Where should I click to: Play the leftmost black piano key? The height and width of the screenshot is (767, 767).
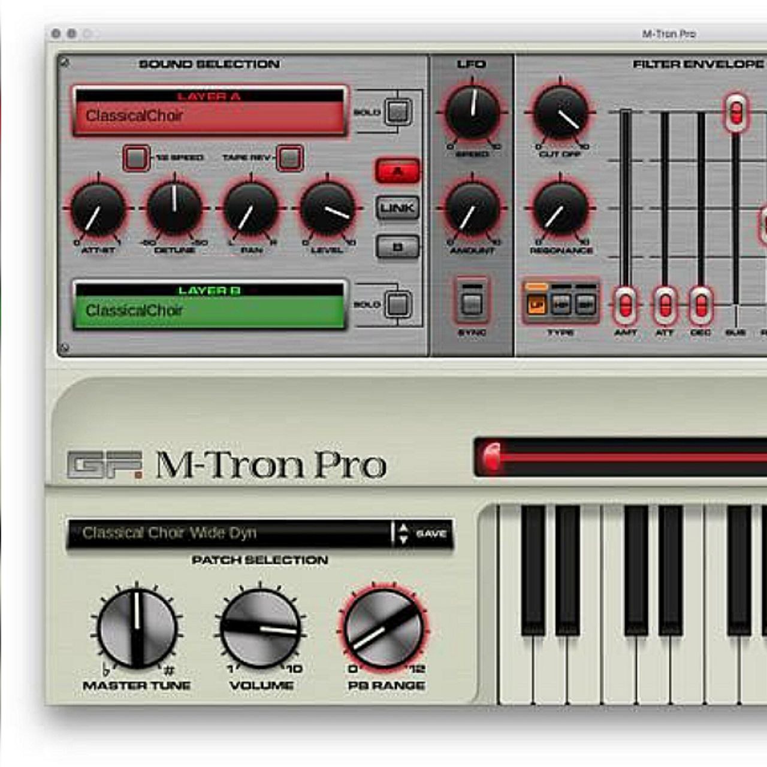pos(533,569)
